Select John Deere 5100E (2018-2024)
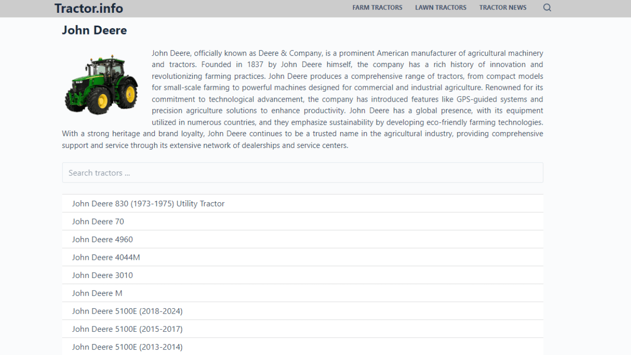This screenshot has height=355, width=631. pos(127,311)
